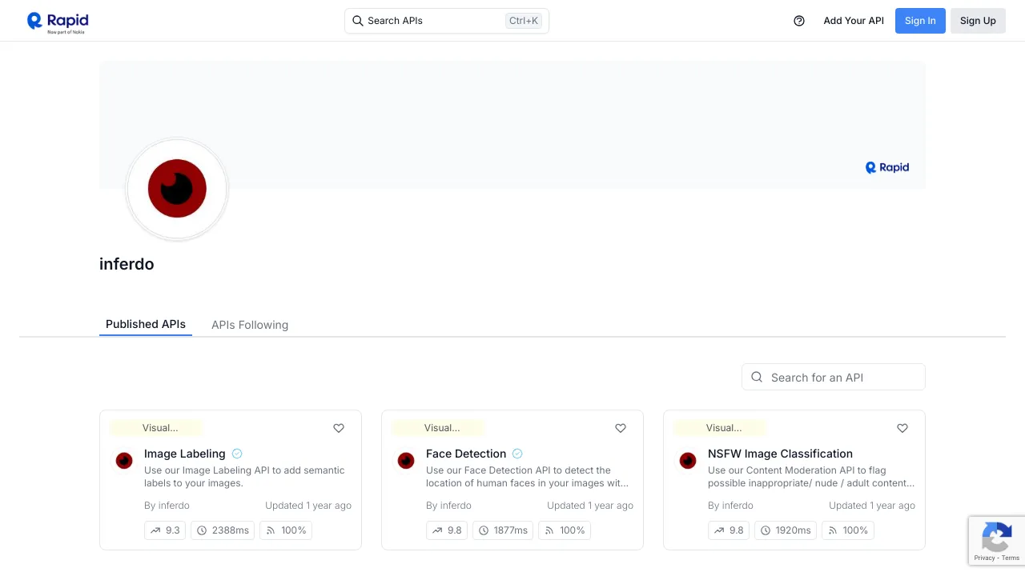Click the inferdo profile name heading

point(127,264)
